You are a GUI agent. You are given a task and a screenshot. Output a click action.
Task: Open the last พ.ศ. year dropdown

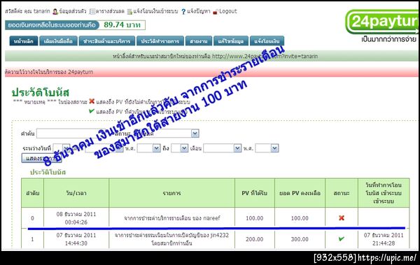click(x=267, y=148)
